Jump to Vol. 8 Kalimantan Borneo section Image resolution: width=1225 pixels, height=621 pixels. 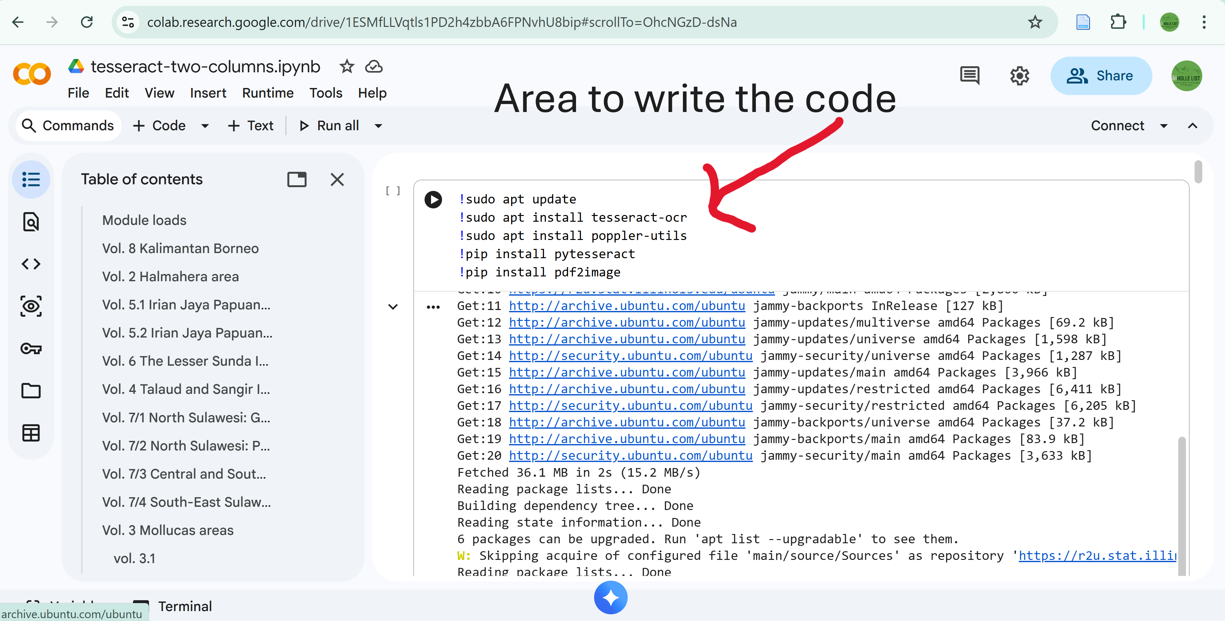tap(180, 248)
